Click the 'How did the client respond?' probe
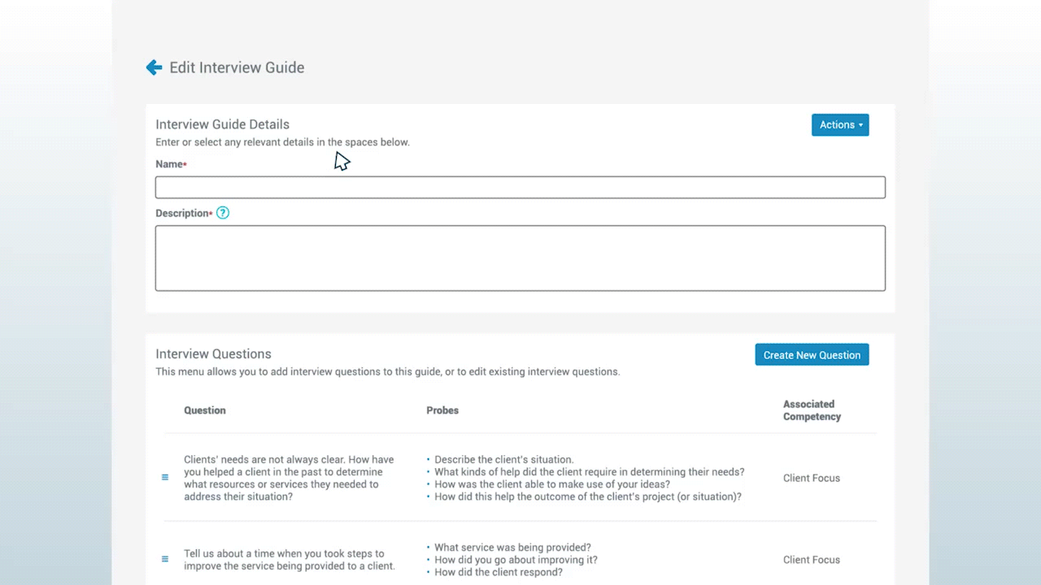 [x=498, y=572]
